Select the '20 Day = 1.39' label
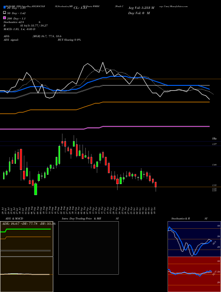Image resolution: width=221 pixels, height=292 pixels. coord(16,8)
